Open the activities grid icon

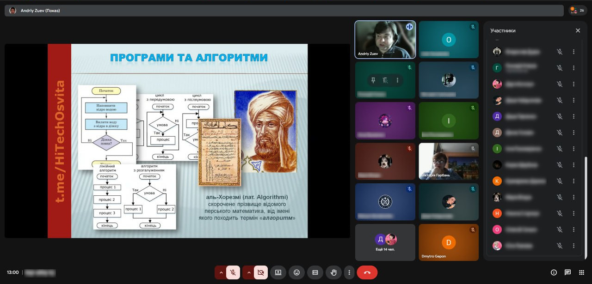coord(581,272)
